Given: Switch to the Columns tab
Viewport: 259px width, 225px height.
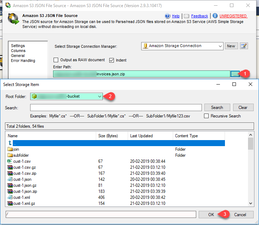Looking at the screenshot, I should (x=18, y=51).
